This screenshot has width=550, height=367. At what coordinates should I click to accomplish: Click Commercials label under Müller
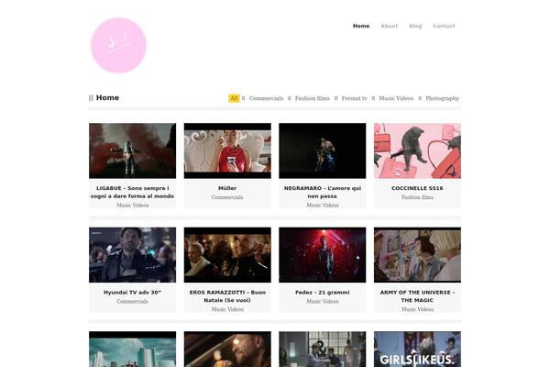tap(227, 197)
